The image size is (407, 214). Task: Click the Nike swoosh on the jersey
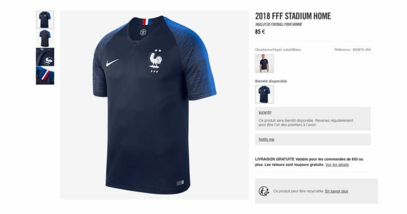pyautogui.click(x=112, y=62)
